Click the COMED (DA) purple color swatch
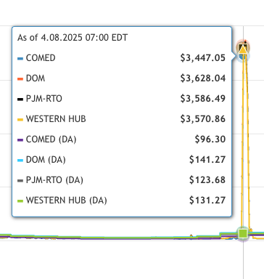 20,140
